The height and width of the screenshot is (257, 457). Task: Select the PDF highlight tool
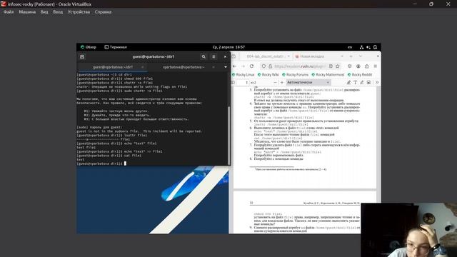click(x=348, y=83)
